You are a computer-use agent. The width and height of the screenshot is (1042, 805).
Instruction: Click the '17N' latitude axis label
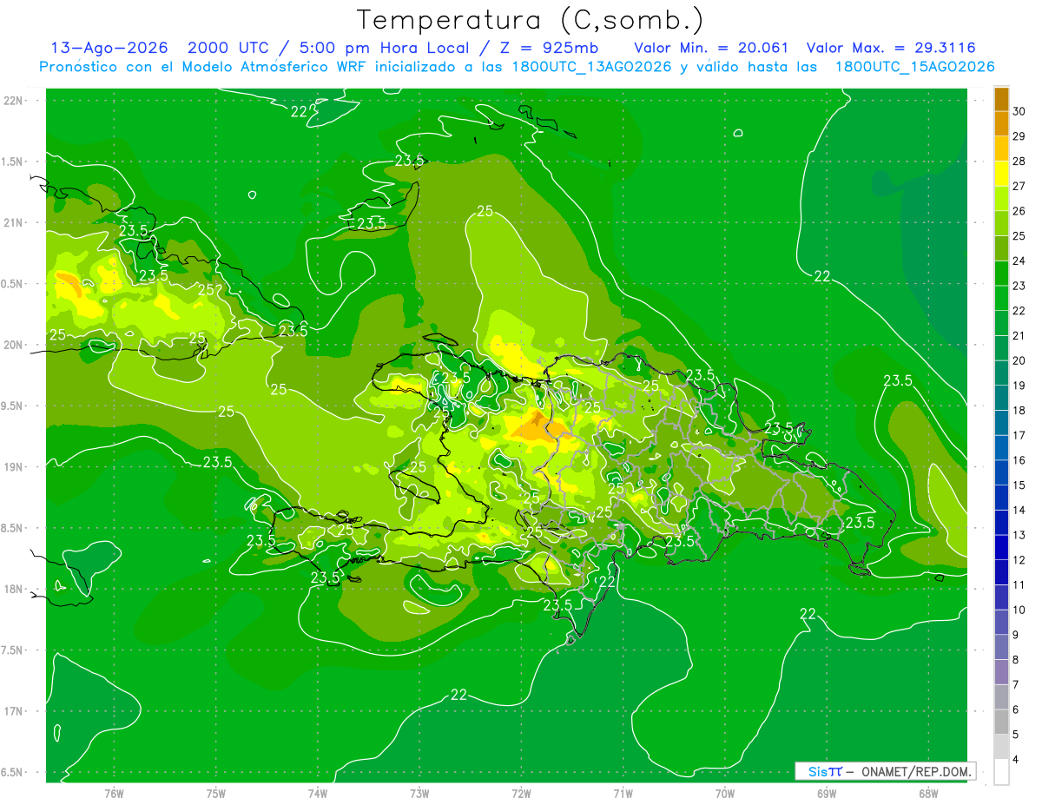coord(14,712)
